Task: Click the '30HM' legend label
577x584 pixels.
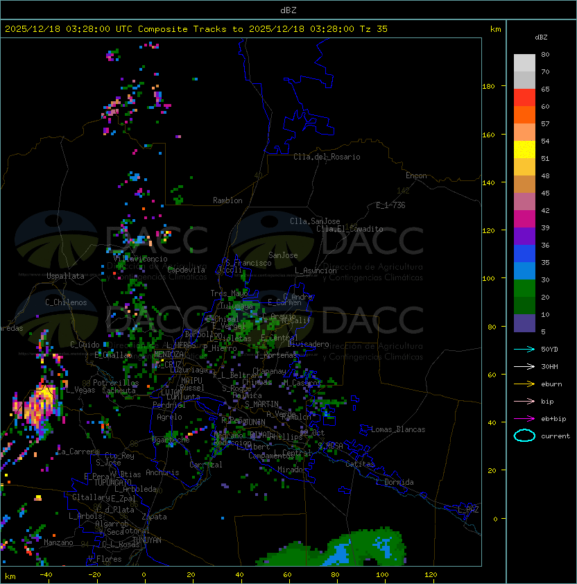Action: pyautogui.click(x=549, y=366)
